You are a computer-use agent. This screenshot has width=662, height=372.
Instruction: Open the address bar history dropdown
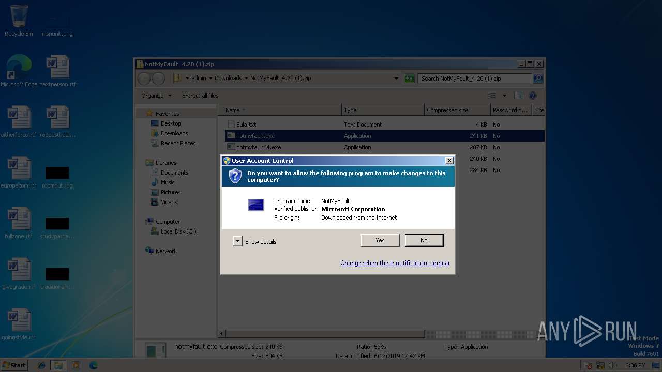(x=397, y=79)
